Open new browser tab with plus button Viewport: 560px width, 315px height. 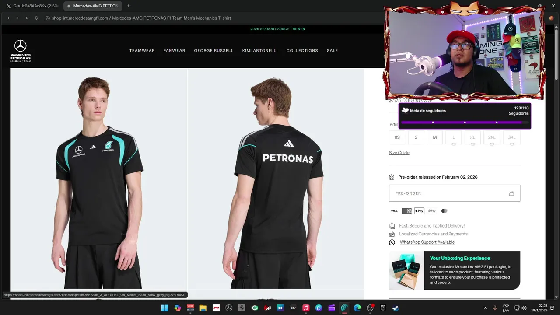pos(128,6)
